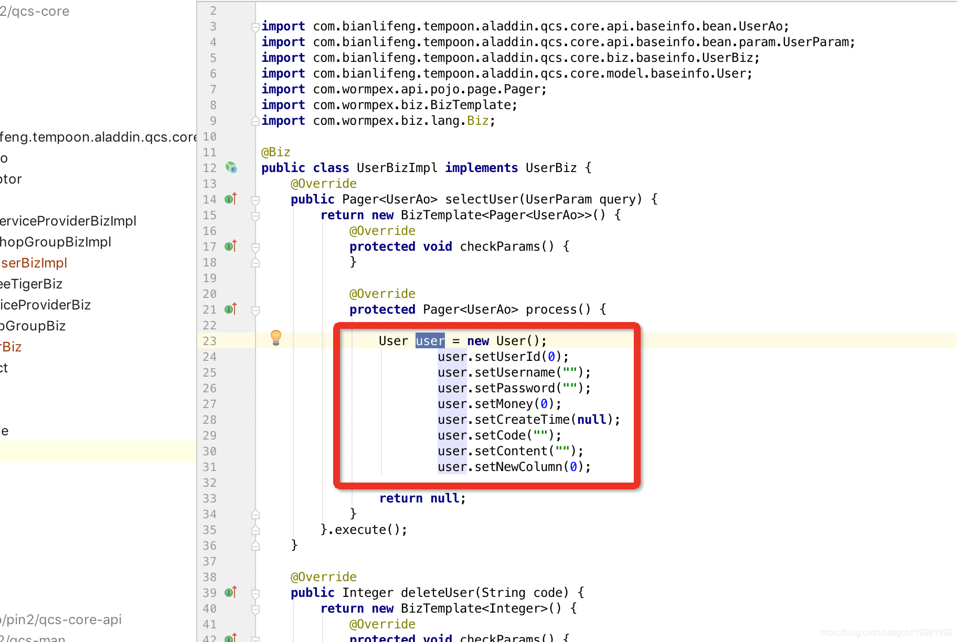957x642 pixels.
Task: Click the implements-method gutter icon on line 14
Action: tap(231, 199)
